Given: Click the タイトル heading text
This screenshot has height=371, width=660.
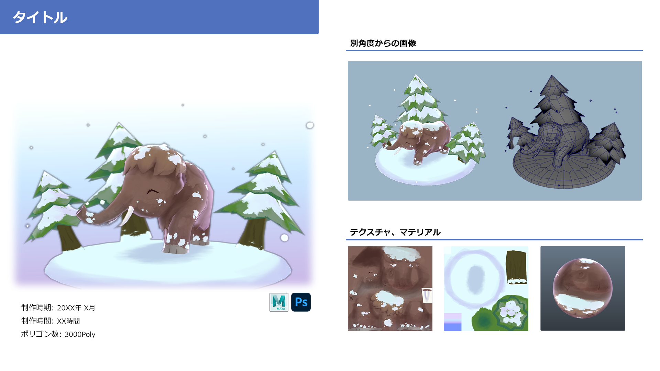Looking at the screenshot, I should pyautogui.click(x=40, y=17).
